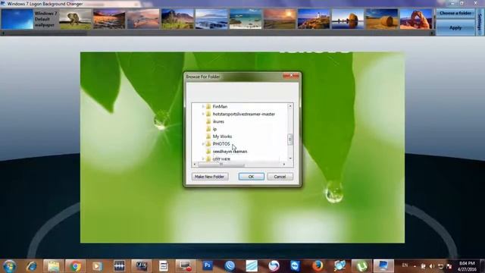Expand the PHOTOS folder node

pos(203,144)
